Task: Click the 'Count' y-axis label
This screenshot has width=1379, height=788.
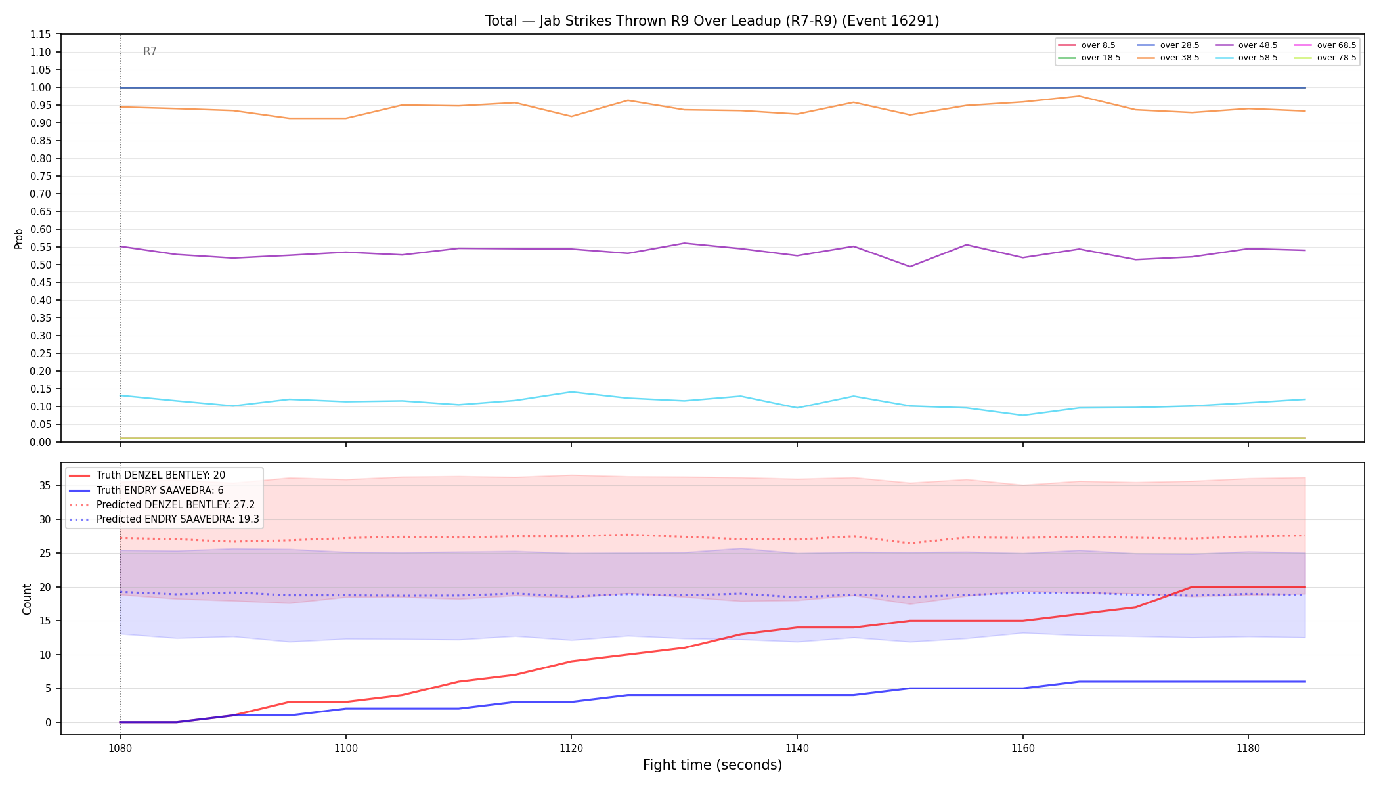Action: click(27, 599)
